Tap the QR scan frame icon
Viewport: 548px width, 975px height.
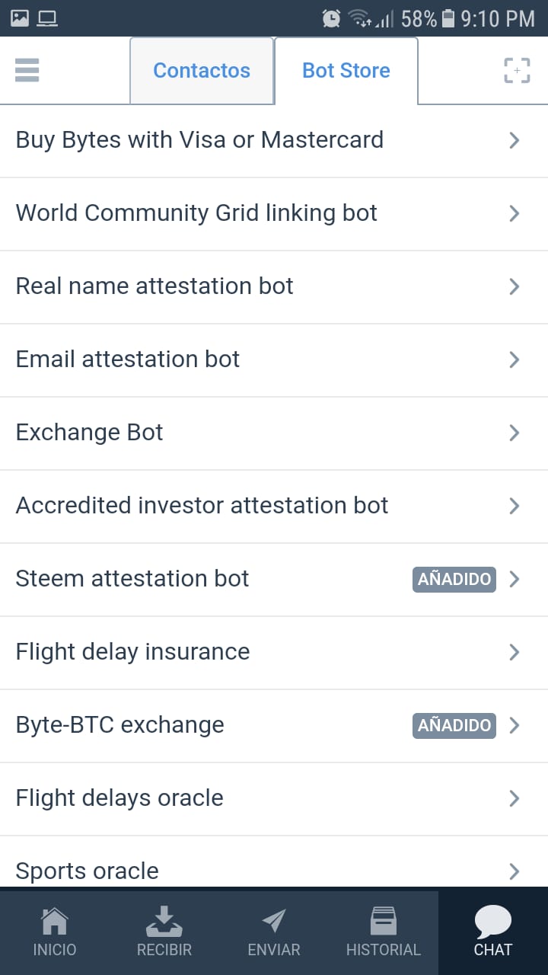(x=517, y=71)
